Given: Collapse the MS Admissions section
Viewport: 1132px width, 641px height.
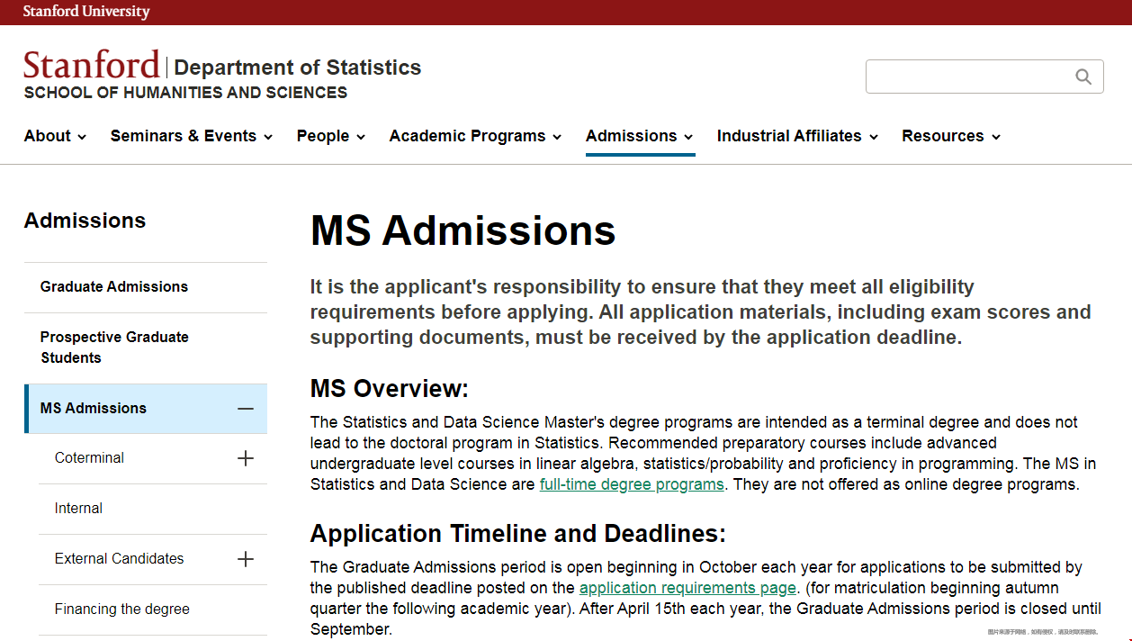Looking at the screenshot, I should click(246, 409).
